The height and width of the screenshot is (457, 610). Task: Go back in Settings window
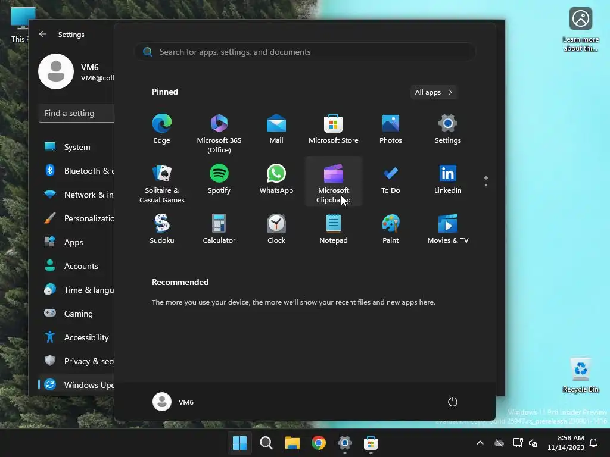click(43, 34)
